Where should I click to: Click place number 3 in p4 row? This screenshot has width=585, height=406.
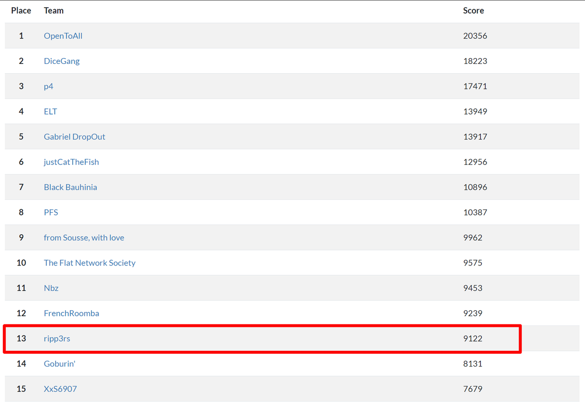coord(21,86)
